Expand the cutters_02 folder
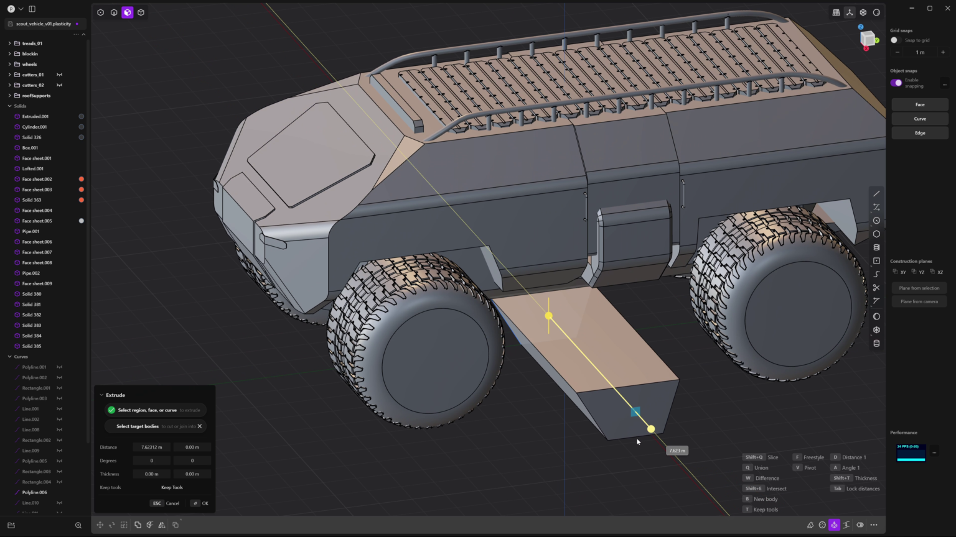This screenshot has width=956, height=537. click(x=9, y=85)
